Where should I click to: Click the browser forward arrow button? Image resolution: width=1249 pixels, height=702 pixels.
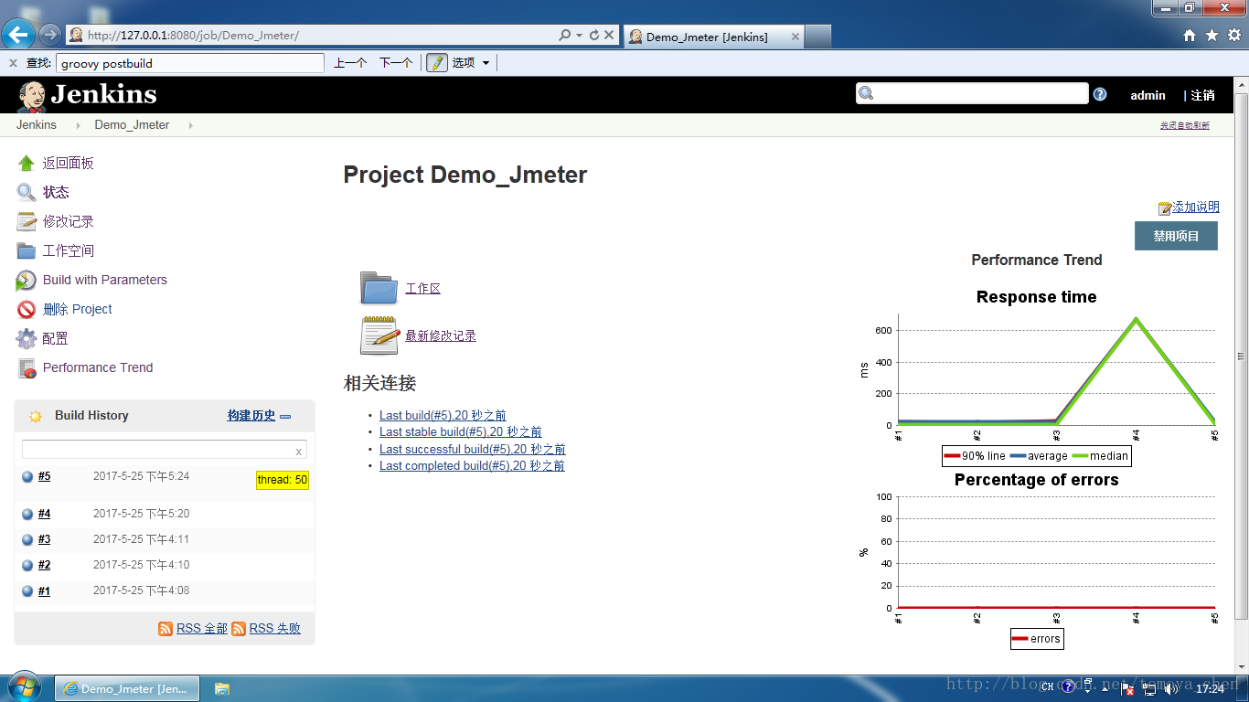pos(49,36)
